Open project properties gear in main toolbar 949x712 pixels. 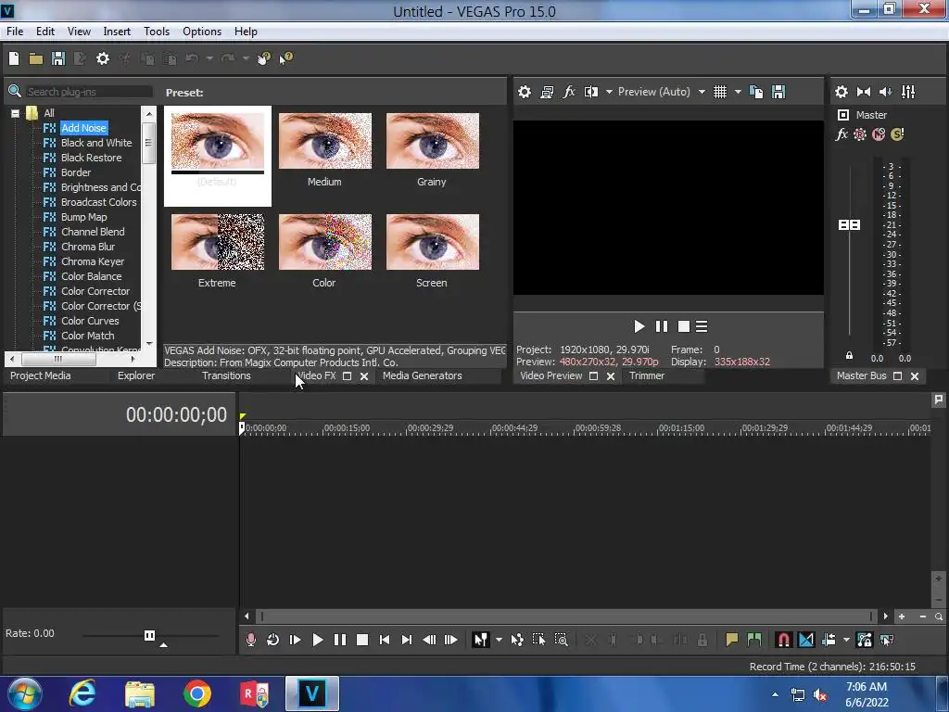[x=103, y=58]
